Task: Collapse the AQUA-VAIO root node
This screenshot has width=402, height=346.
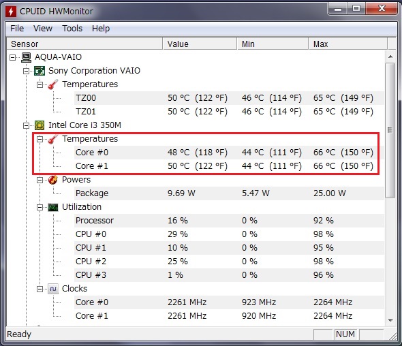Action: (12, 57)
